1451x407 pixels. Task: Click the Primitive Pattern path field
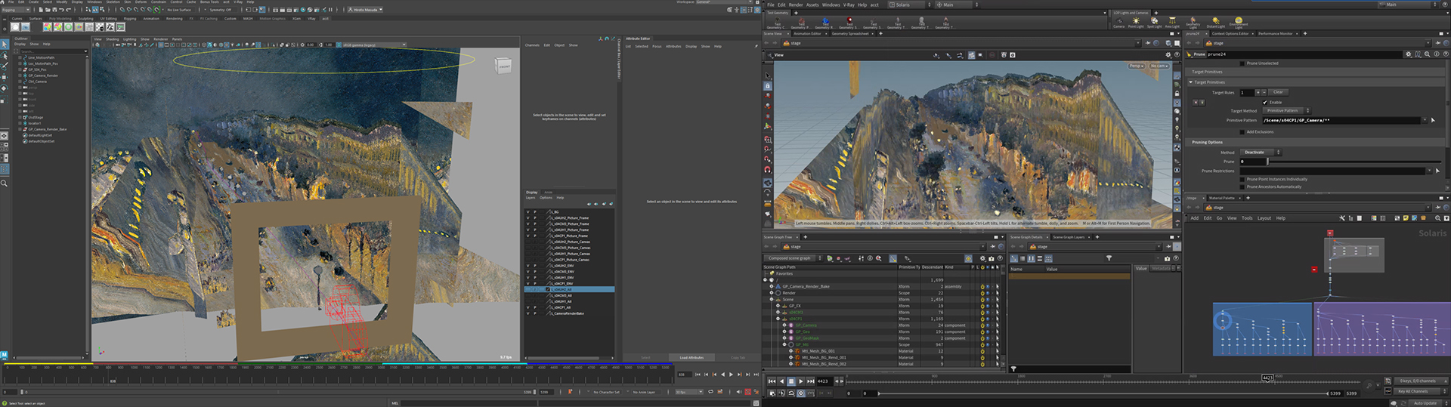click(x=1341, y=120)
